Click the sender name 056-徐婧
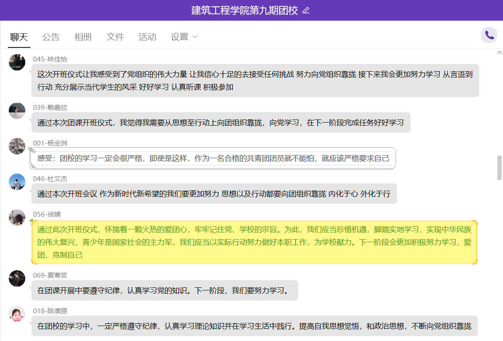This screenshot has height=341, width=503. [47, 214]
